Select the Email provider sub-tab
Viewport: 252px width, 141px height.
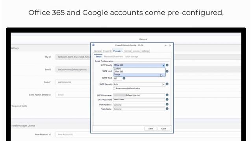[98, 56]
